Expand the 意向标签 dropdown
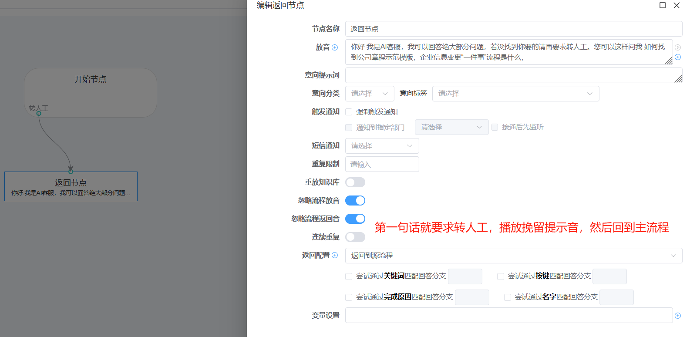This screenshot has height=337, width=690. pyautogui.click(x=515, y=94)
